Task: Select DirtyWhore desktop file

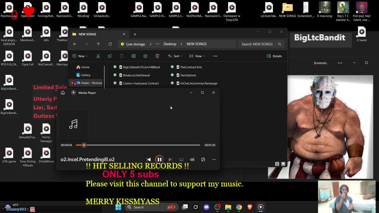Action: (46, 156)
